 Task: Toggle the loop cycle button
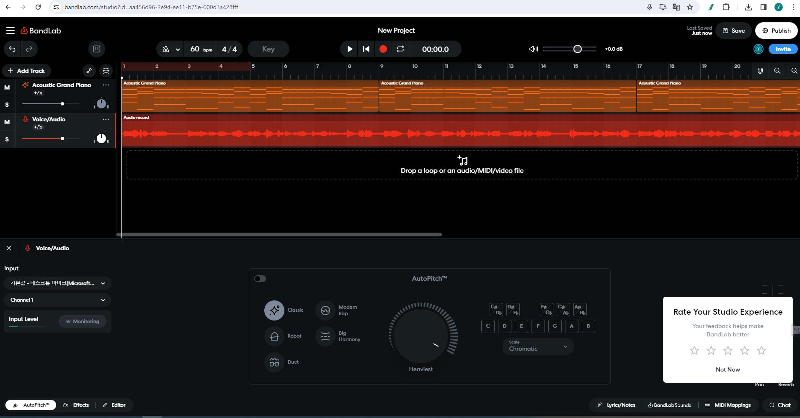click(400, 49)
